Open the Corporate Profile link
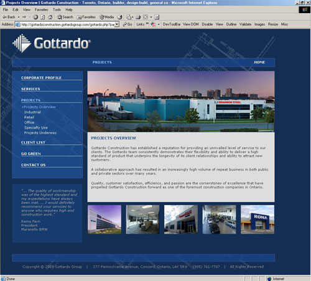Viewport: 311px width, 281px height. point(42,78)
